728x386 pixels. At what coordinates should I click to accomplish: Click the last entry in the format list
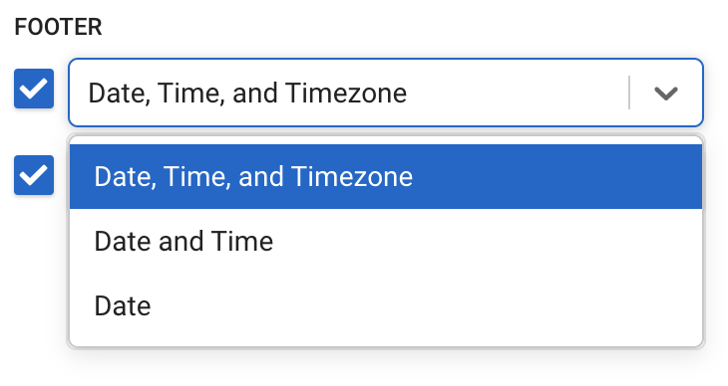point(386,305)
